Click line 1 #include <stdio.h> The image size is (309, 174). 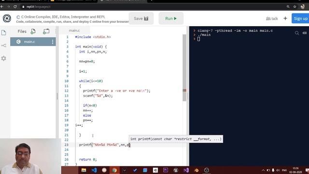click(93, 37)
